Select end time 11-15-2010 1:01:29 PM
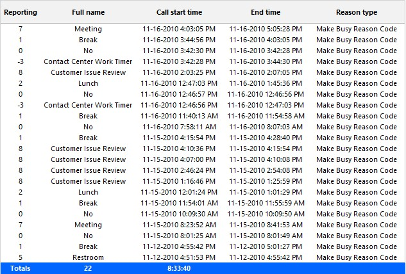This screenshot has height=274, width=406. pyautogui.click(x=266, y=192)
